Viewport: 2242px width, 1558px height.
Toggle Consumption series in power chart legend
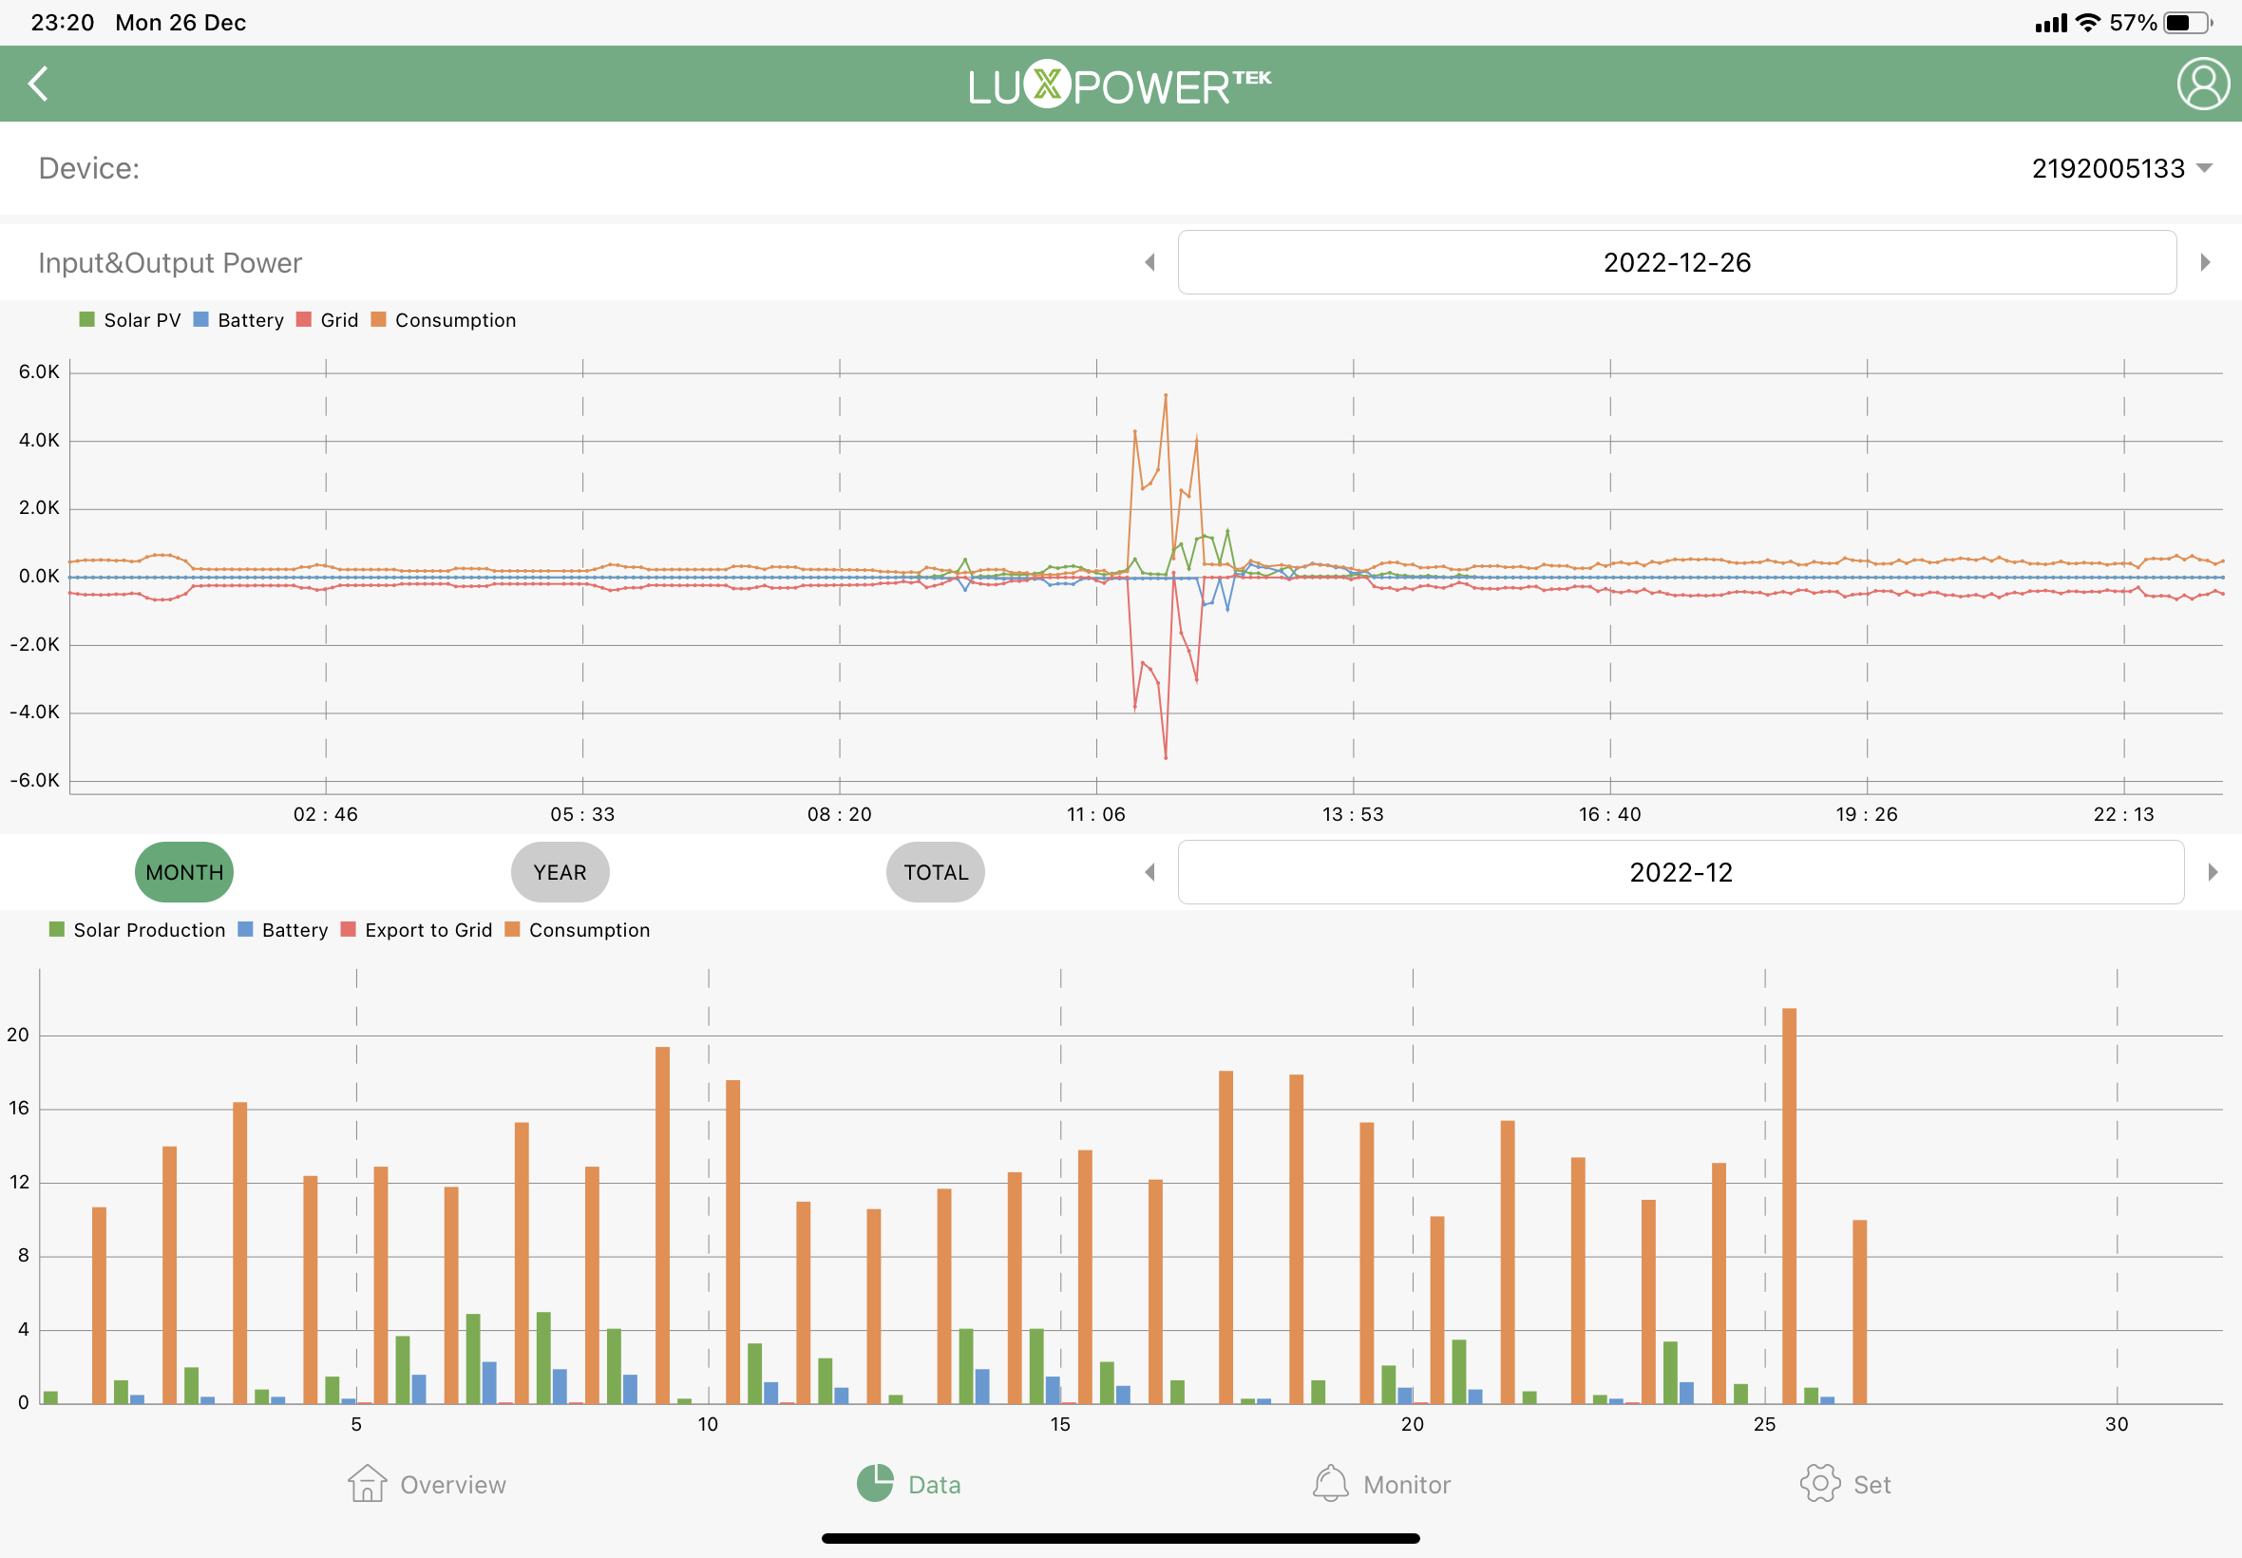tap(443, 320)
